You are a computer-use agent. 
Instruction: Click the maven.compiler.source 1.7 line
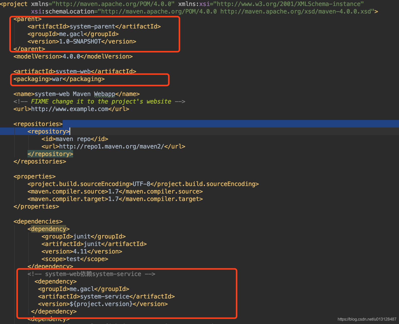tap(115, 191)
